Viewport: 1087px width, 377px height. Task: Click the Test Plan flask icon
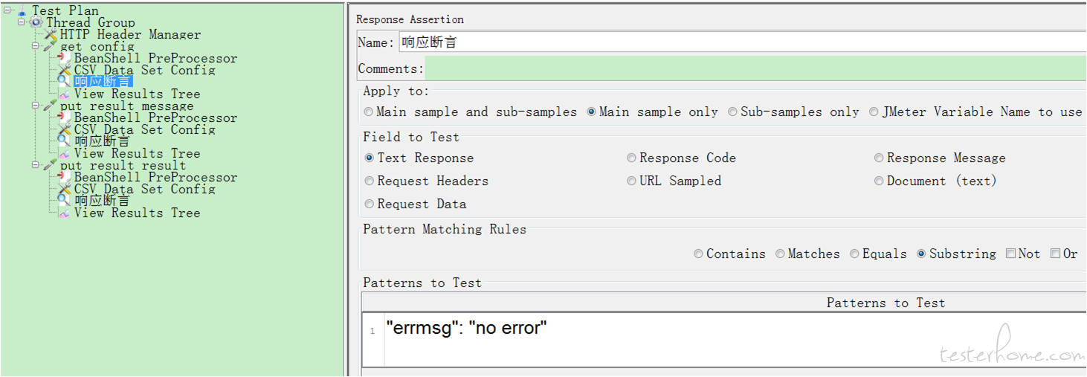[x=22, y=11]
